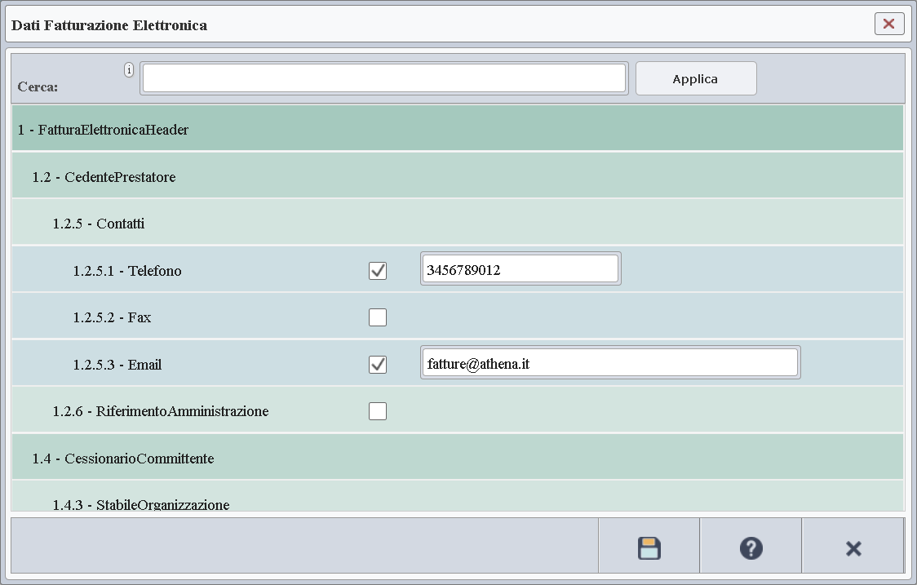Click the Email field containing fatture@athena.it

[x=609, y=362]
